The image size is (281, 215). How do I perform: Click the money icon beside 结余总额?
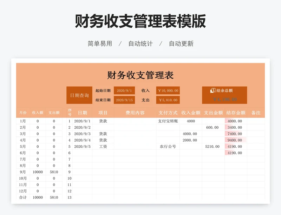click(213, 90)
